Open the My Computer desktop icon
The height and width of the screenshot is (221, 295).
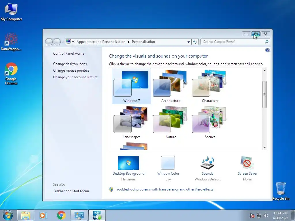pos(11,12)
